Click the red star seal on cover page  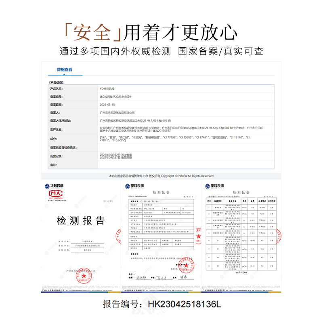point(84,276)
